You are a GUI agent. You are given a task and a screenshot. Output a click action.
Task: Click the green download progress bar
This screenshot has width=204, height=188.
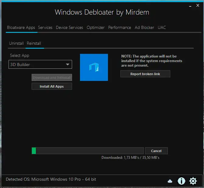pos(88,151)
